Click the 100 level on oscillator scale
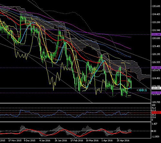The height and width of the screenshot is (143, 161). point(154,105)
